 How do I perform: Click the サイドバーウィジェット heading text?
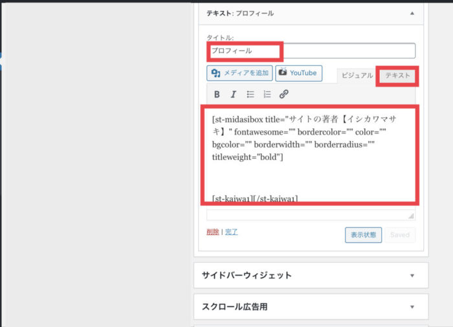coord(247,275)
